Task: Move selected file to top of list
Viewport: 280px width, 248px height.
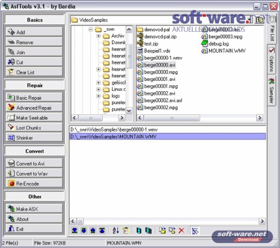Action: pyautogui.click(x=102, y=231)
